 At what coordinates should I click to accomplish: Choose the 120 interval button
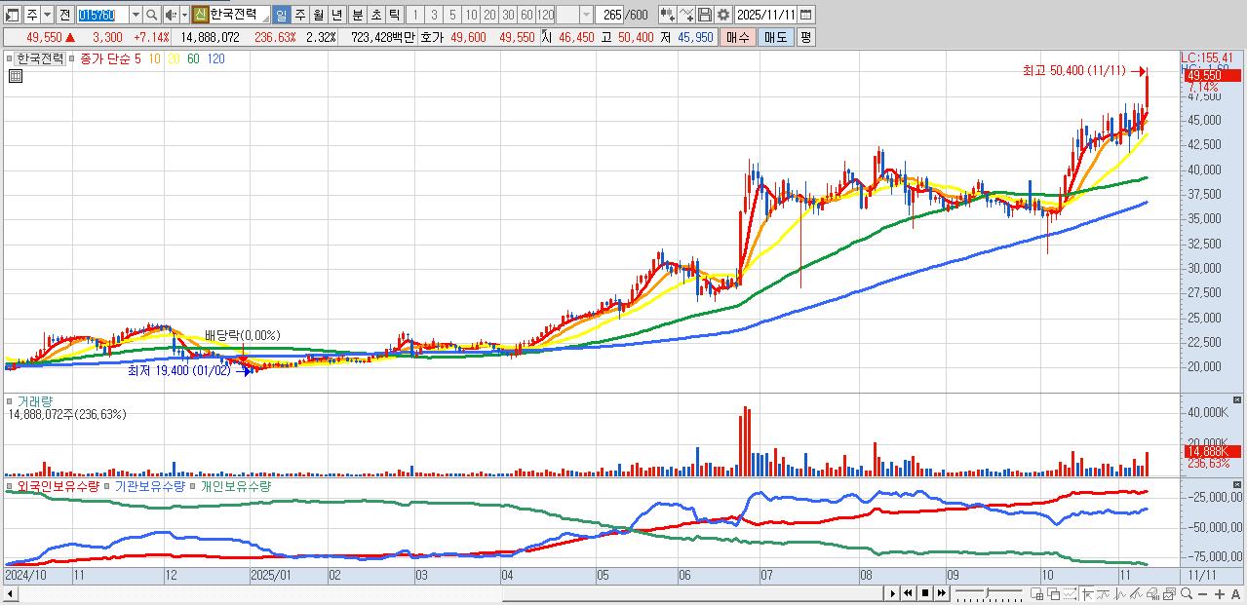pyautogui.click(x=545, y=15)
